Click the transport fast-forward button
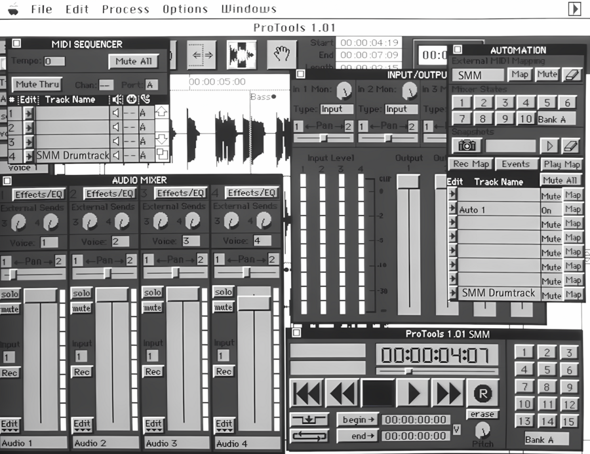The image size is (590, 454). tap(448, 393)
